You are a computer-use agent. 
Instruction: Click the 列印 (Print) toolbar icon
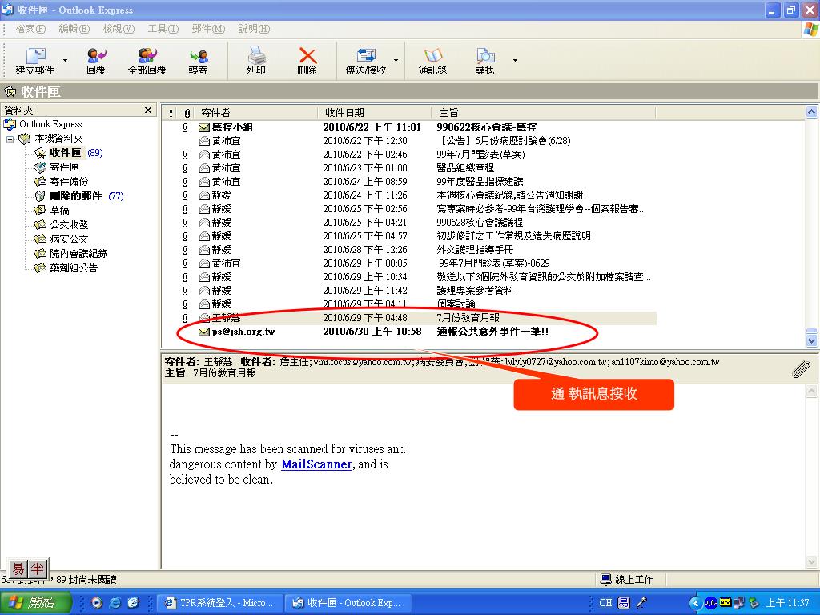tap(255, 61)
